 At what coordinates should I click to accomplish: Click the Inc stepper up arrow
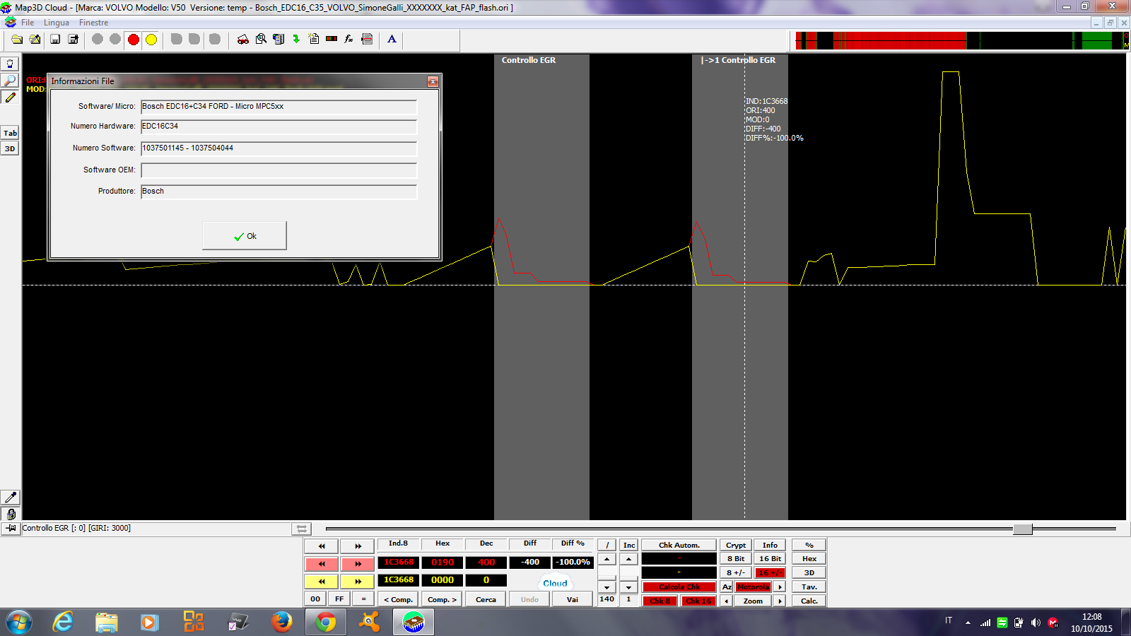click(x=628, y=559)
